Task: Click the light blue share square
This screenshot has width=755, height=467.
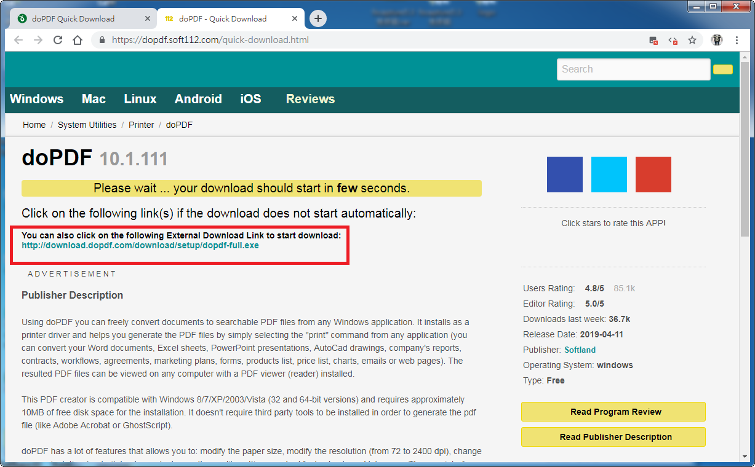Action: click(609, 175)
